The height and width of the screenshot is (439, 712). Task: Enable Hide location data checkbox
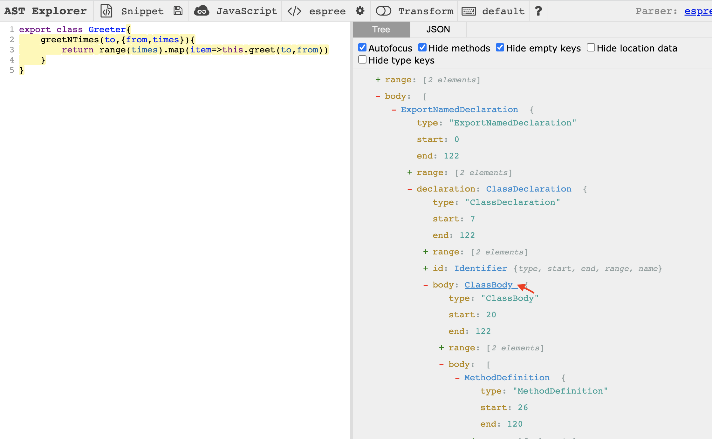click(x=591, y=48)
